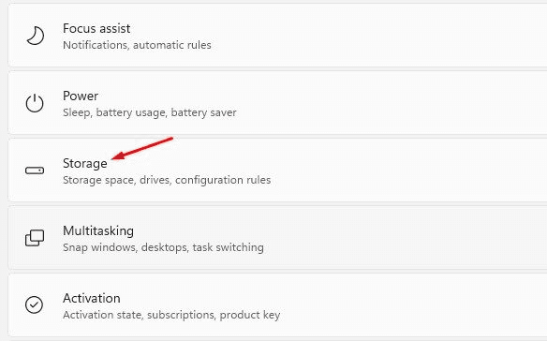The image size is (547, 341).
Task: Click empty area of the Power card
Action: 384,103
